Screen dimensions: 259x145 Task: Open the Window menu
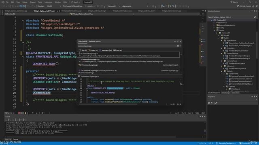point(57,2)
